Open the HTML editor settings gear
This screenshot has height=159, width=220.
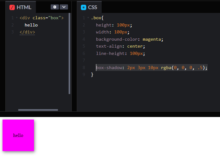[x=55, y=7]
